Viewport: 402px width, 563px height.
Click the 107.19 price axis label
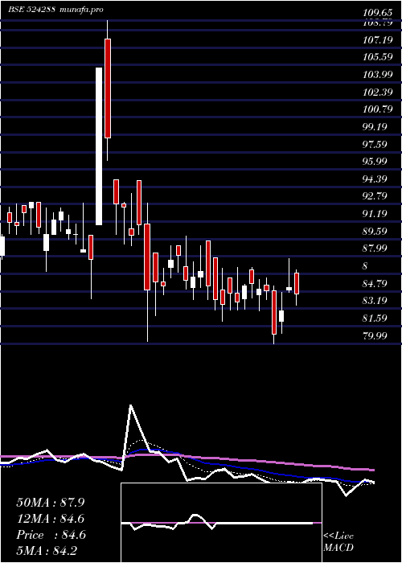(x=378, y=40)
